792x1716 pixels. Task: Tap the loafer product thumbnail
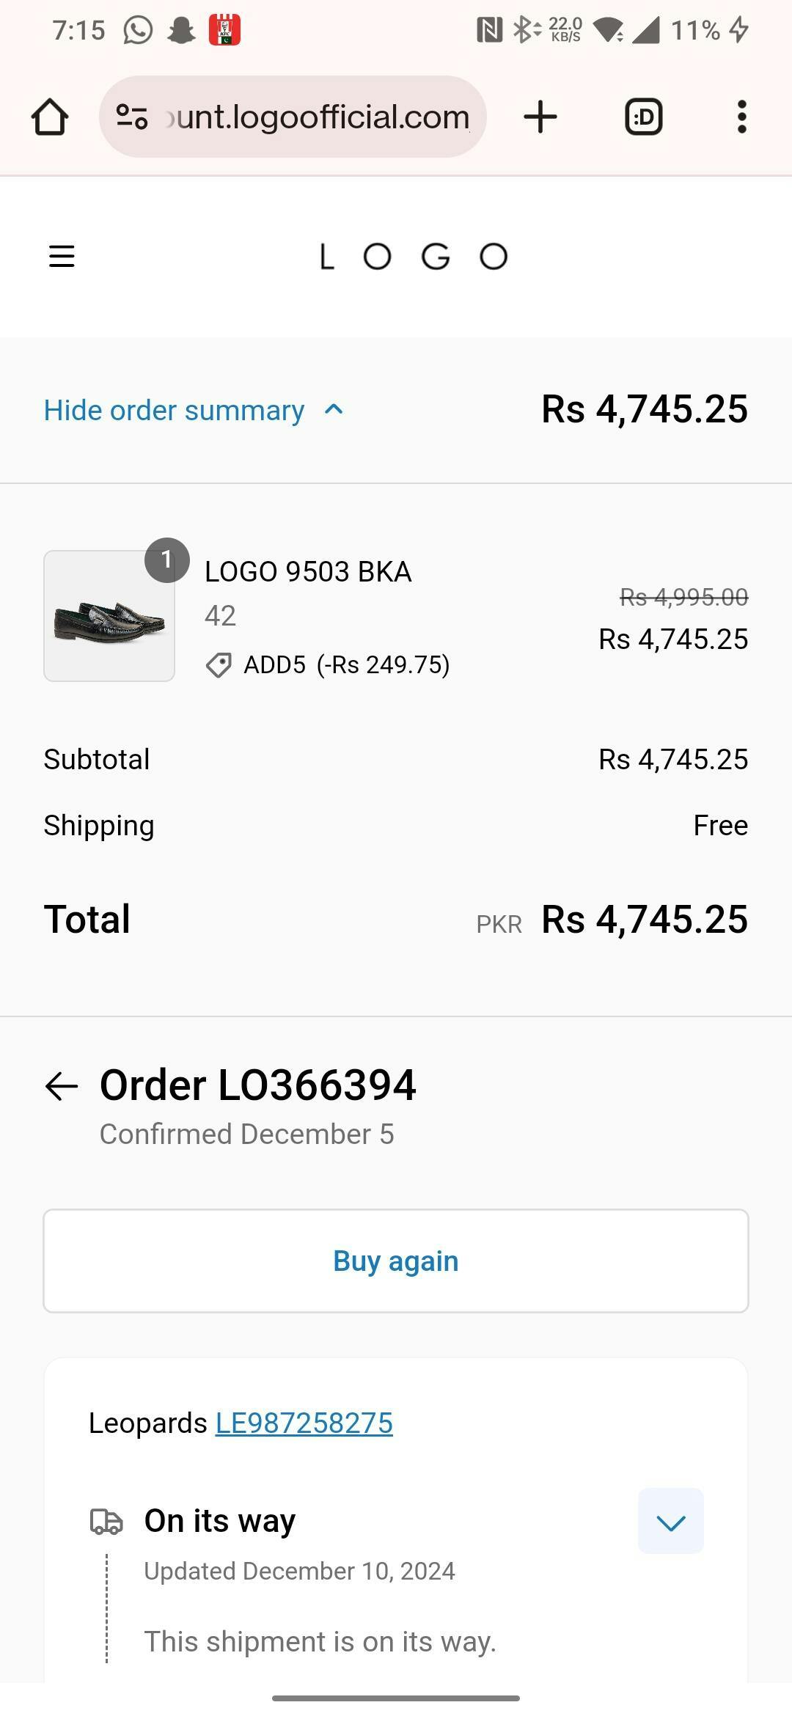tap(109, 616)
